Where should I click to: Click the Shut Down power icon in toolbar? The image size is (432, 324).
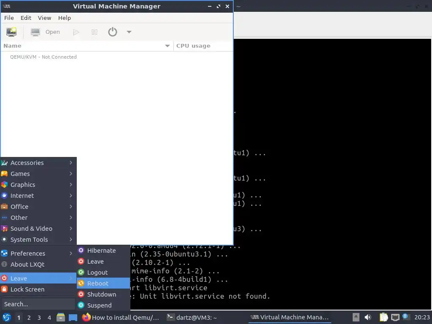(x=112, y=32)
